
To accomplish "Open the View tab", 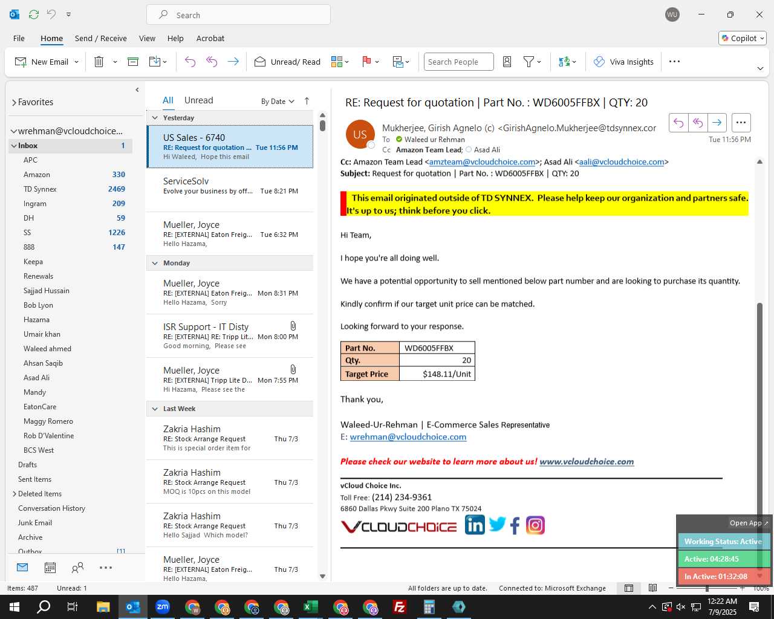I will (147, 38).
